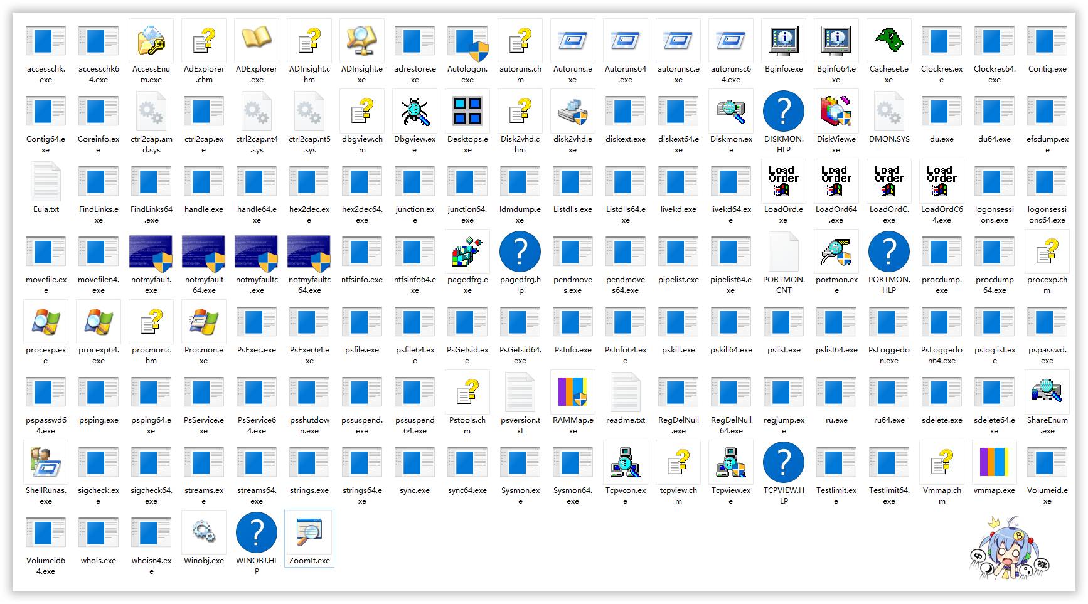Select the Dbgview.exe bug icon
This screenshot has width=1088, height=604.
(x=415, y=111)
